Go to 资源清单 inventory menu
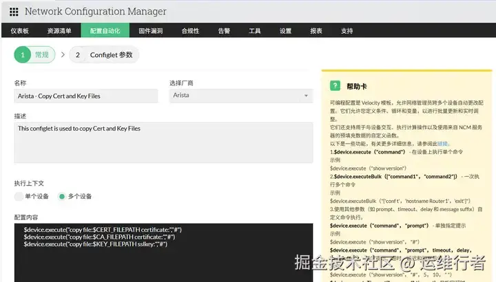The width and height of the screenshot is (496, 282). point(59,31)
